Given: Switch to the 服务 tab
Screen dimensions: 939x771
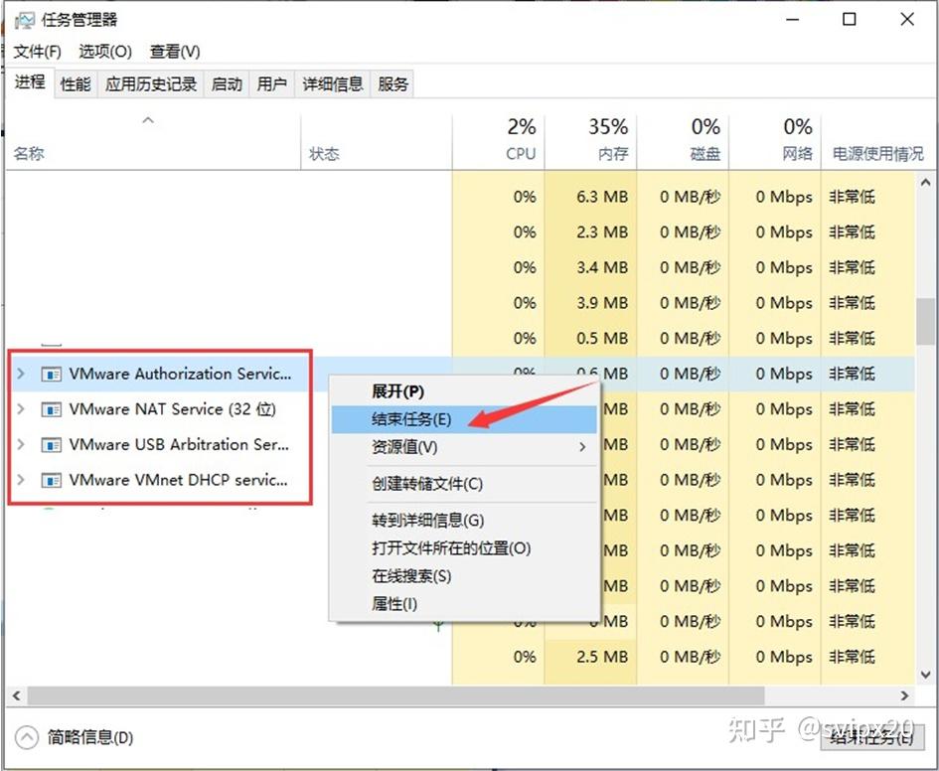Looking at the screenshot, I should click(x=392, y=83).
